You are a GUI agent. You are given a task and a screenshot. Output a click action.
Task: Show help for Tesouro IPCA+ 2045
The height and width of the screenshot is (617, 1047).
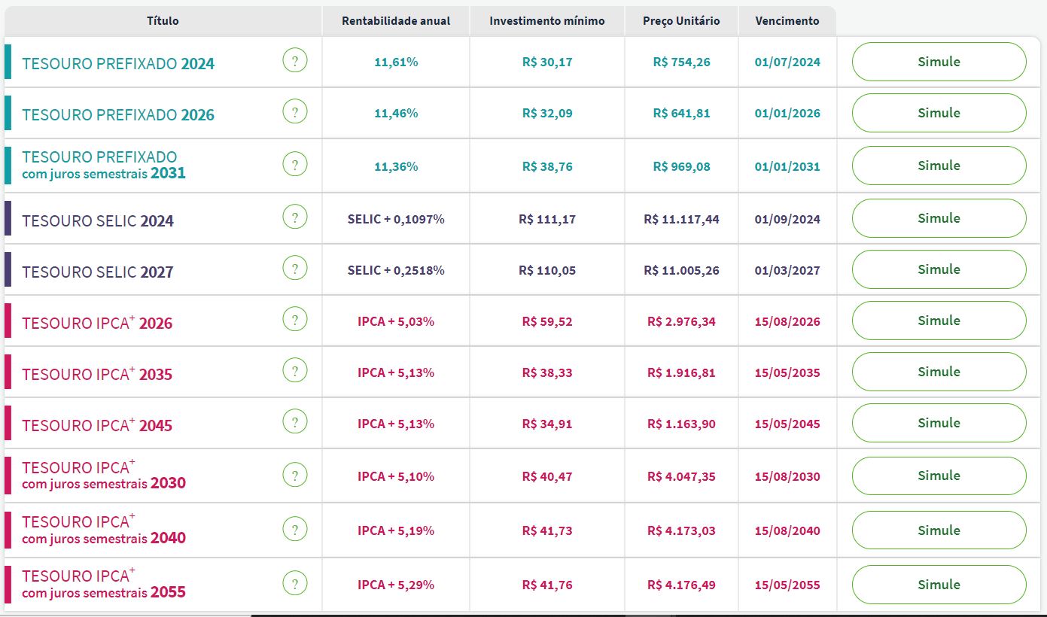(x=295, y=422)
